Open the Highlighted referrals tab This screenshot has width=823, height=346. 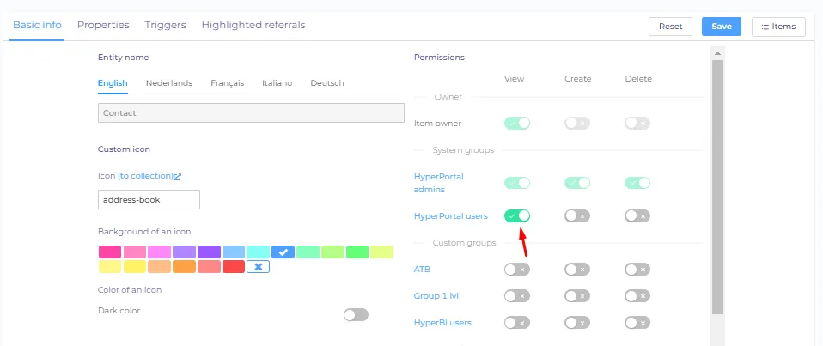[253, 25]
